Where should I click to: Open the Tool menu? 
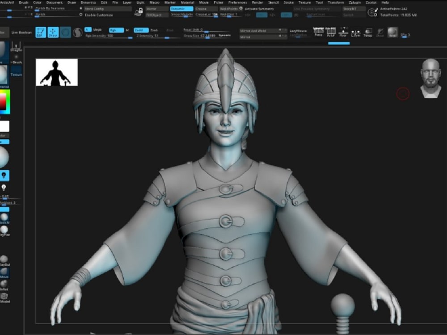pos(319,2)
